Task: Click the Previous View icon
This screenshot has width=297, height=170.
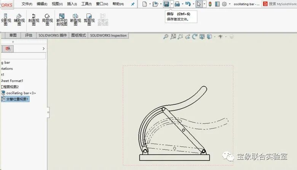Action: pos(187,37)
